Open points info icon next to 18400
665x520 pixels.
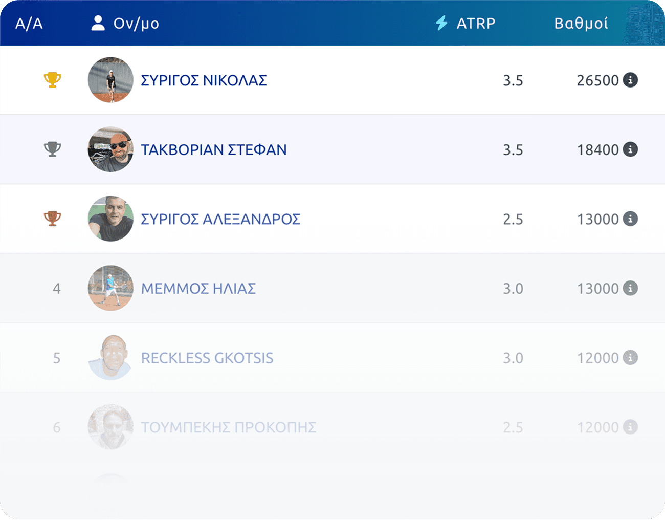click(x=630, y=149)
